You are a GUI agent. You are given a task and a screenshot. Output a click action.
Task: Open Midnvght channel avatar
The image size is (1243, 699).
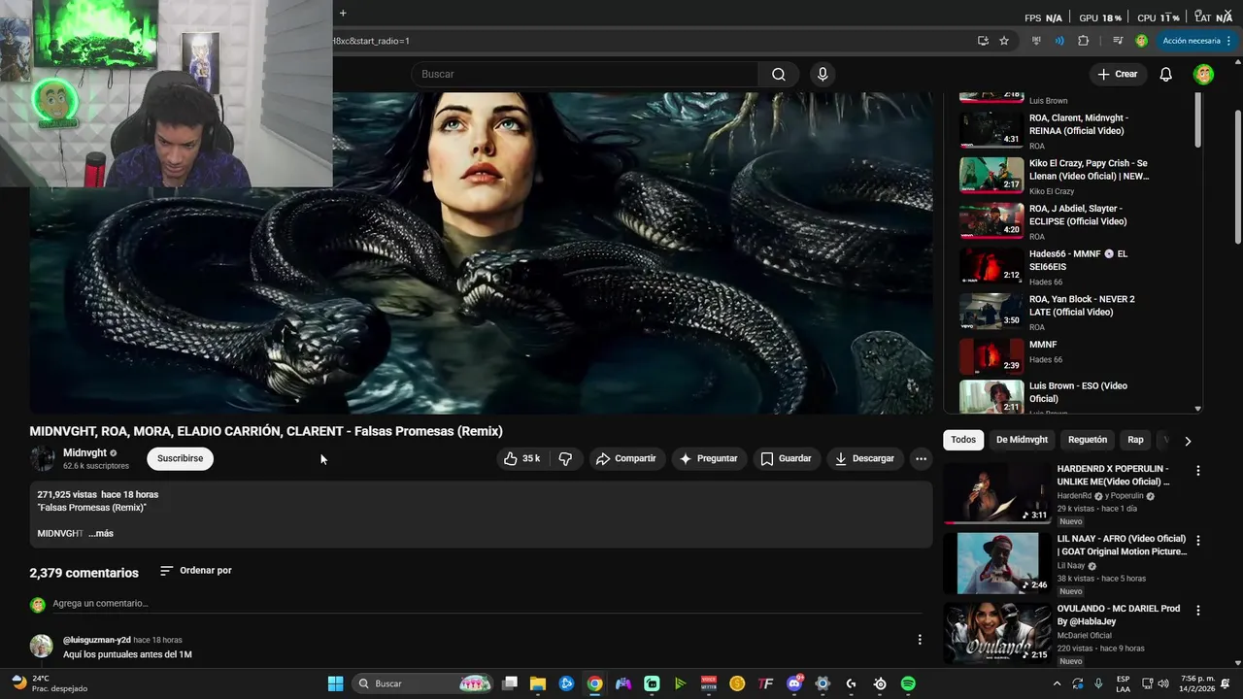pos(42,458)
